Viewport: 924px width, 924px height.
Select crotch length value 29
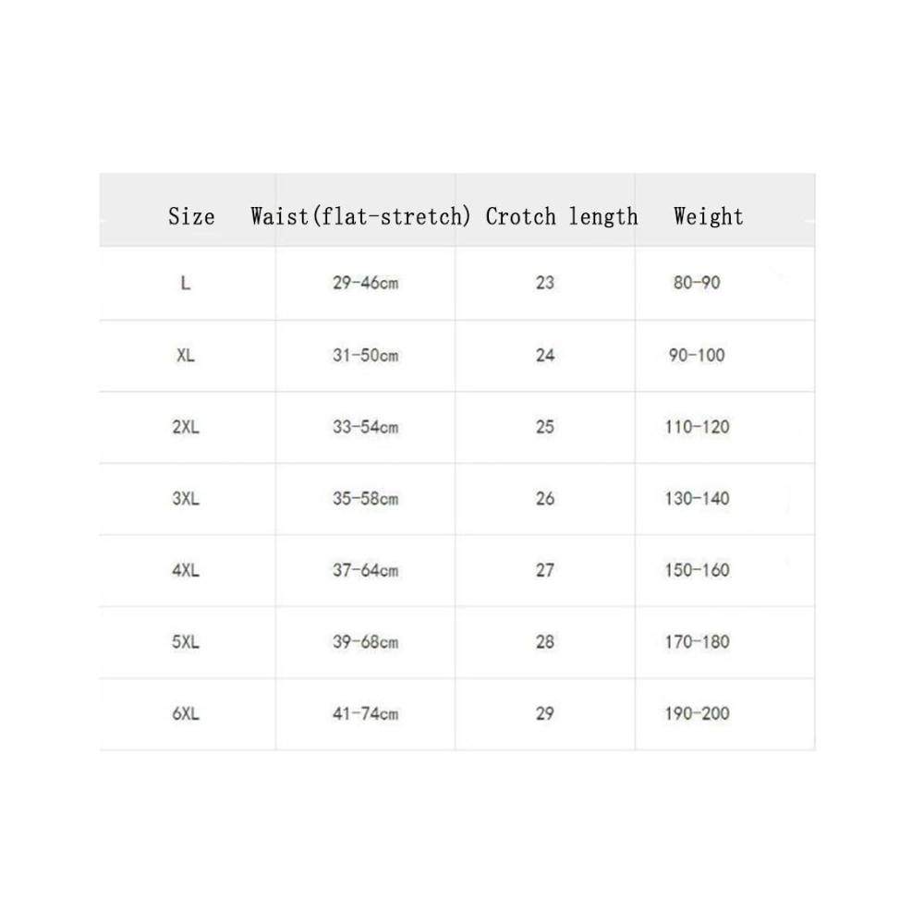tap(545, 713)
